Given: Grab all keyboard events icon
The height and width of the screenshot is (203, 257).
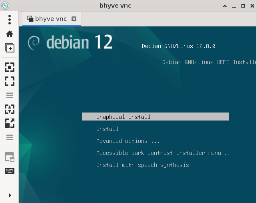Looking at the screenshot, I should 10,171.
